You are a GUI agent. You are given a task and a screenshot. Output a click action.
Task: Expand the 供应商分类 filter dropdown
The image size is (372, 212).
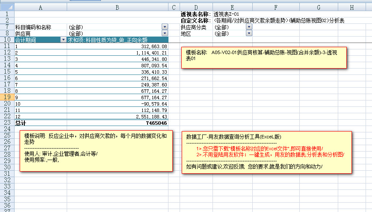(x=249, y=27)
